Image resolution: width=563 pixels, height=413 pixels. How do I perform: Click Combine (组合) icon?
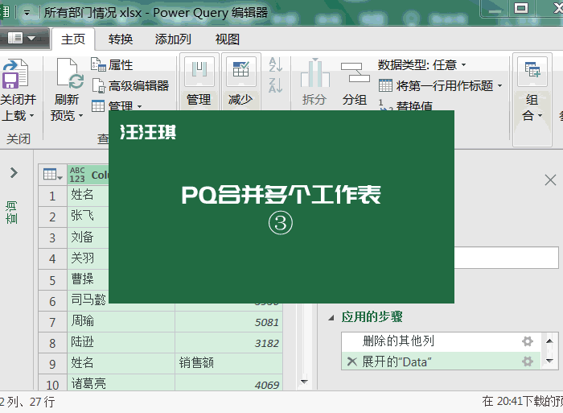point(532,71)
